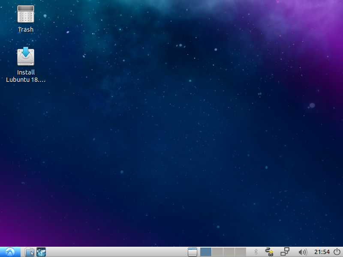Switch to the second workspace in the pager

[x=217, y=252]
